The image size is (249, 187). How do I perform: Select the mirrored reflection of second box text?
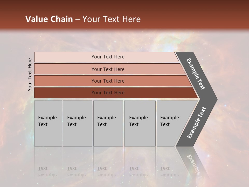tap(76, 172)
